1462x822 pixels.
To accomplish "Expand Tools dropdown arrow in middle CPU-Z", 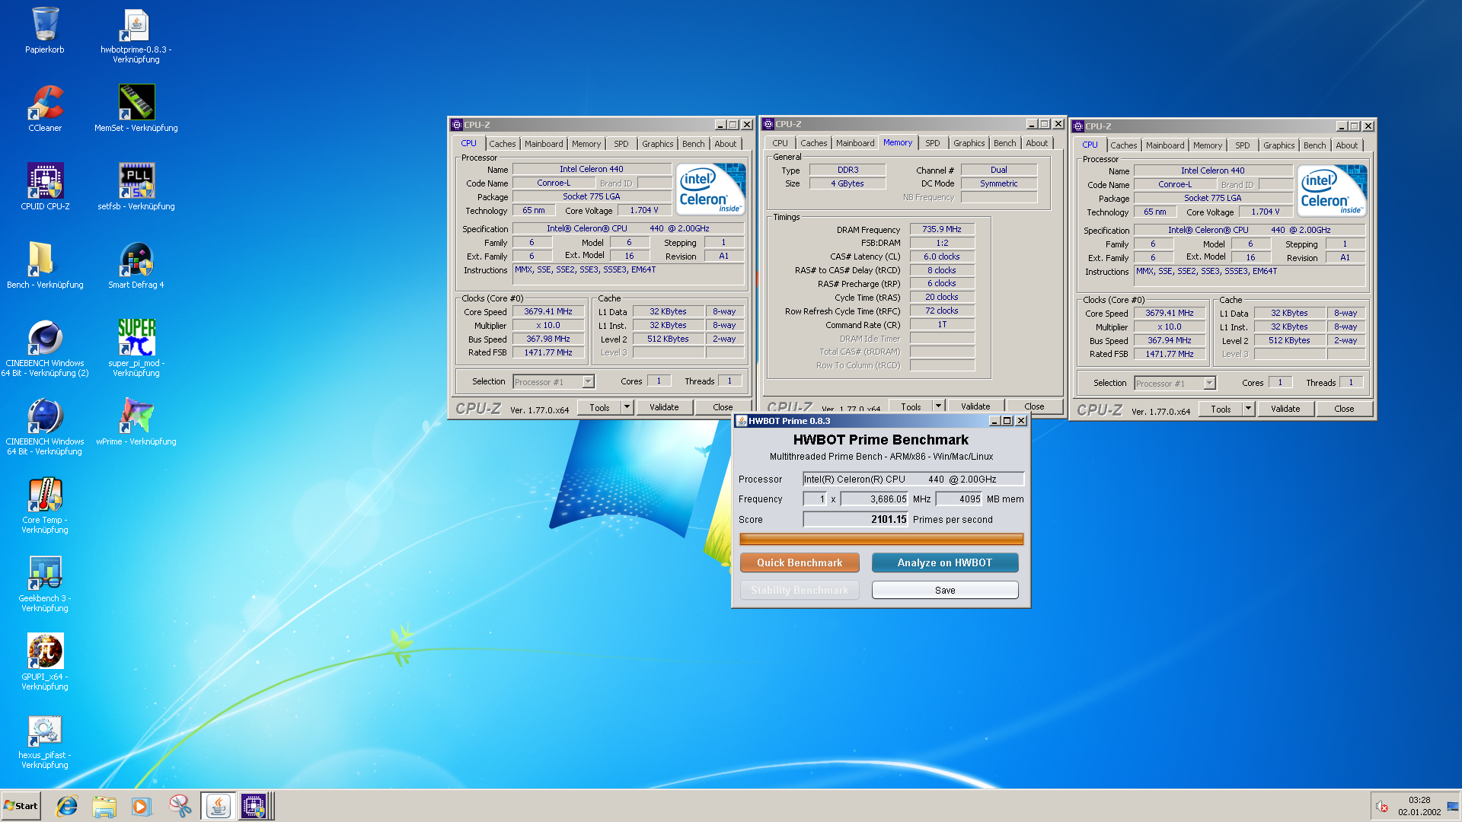I will coord(938,406).
